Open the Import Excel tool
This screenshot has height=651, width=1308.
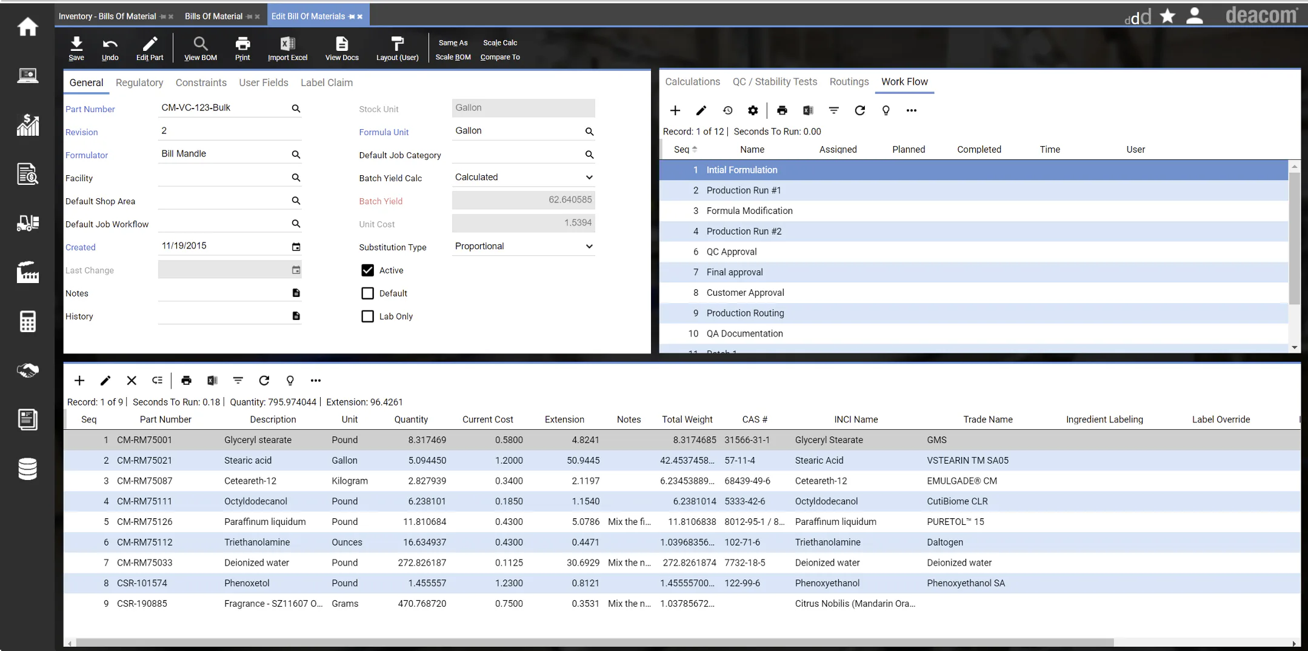(287, 48)
